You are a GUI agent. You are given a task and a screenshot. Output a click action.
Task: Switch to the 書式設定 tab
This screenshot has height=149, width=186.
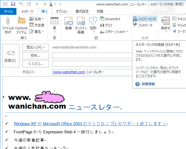82,12
